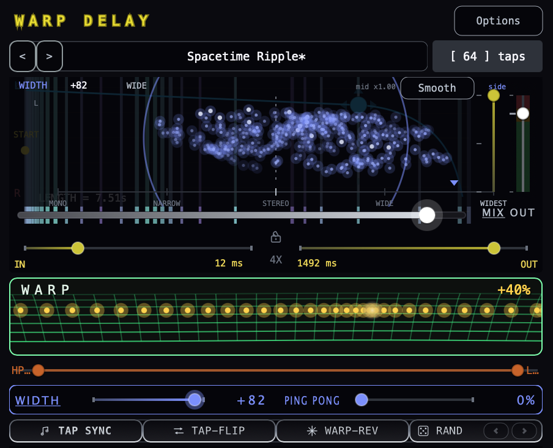Screen dimensions: 553x448
Task: Click the white output level knob
Action: (522, 114)
